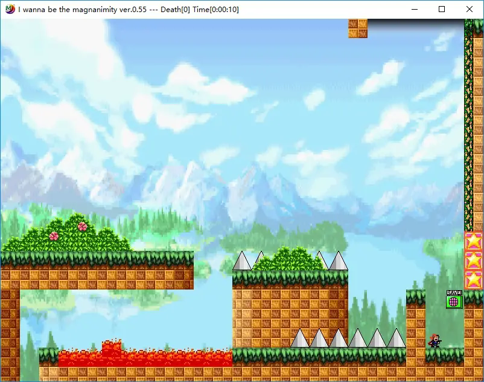Click the kid player character
This screenshot has width=484, height=382.
tap(435, 341)
